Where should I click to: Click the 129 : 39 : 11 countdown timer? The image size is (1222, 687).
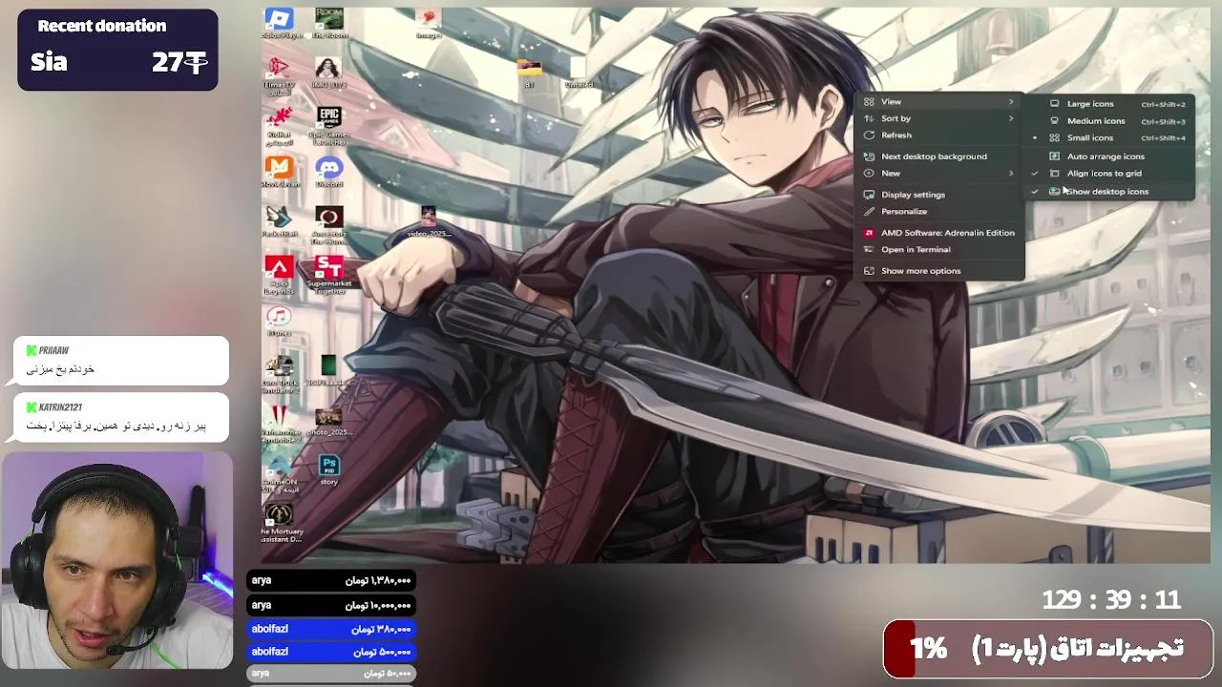click(x=1111, y=600)
